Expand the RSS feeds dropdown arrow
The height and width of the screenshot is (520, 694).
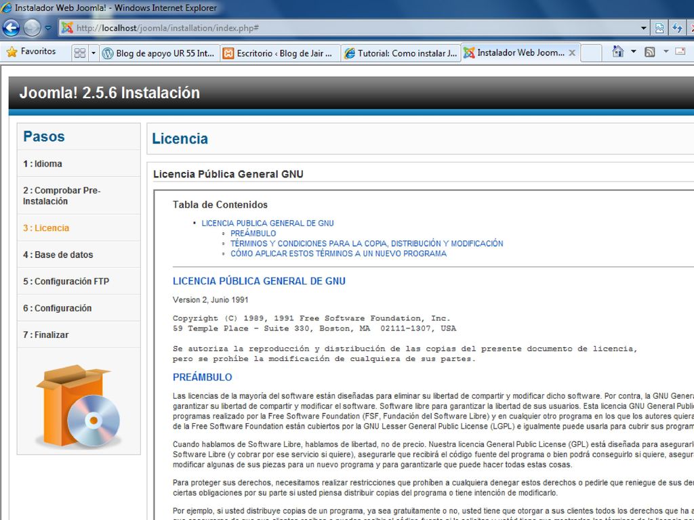(666, 51)
